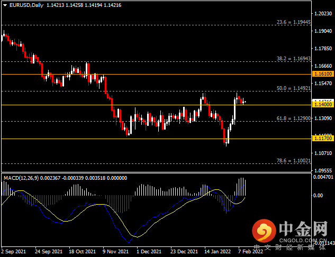335x257 pixels.
Task: Click the 61.8 = 1.12900 Fibonacci label
Action: tap(294, 118)
